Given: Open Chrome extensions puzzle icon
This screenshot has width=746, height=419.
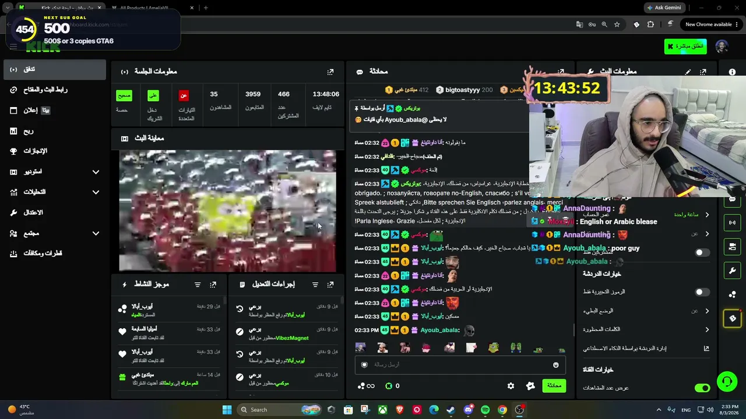Looking at the screenshot, I should pyautogui.click(x=650, y=24).
